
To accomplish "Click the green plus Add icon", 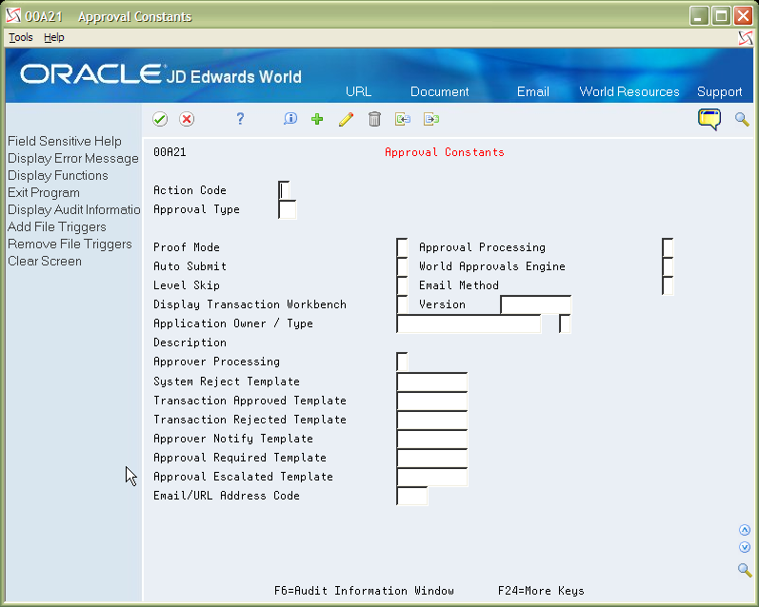I will (x=317, y=119).
